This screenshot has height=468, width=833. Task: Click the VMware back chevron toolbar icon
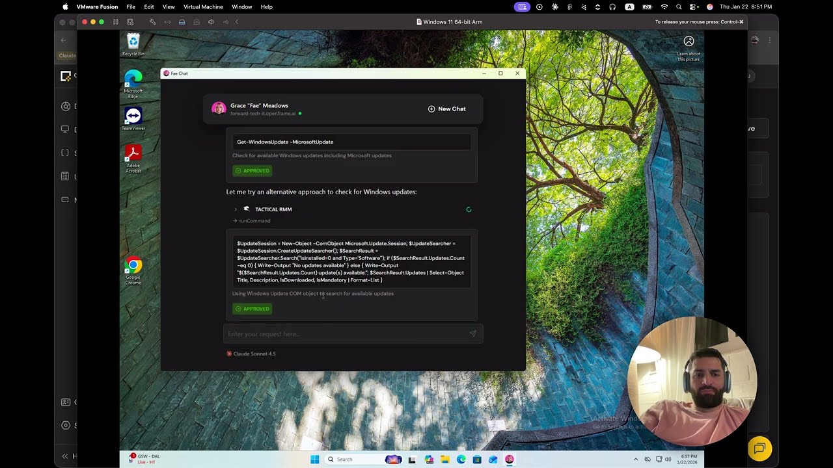237,22
